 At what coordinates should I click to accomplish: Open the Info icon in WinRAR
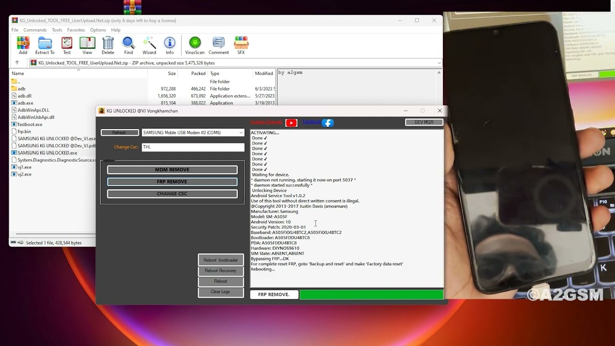(x=170, y=46)
